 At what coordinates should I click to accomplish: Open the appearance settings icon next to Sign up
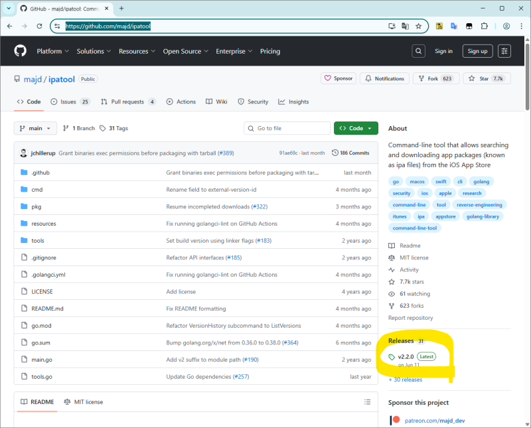click(504, 51)
